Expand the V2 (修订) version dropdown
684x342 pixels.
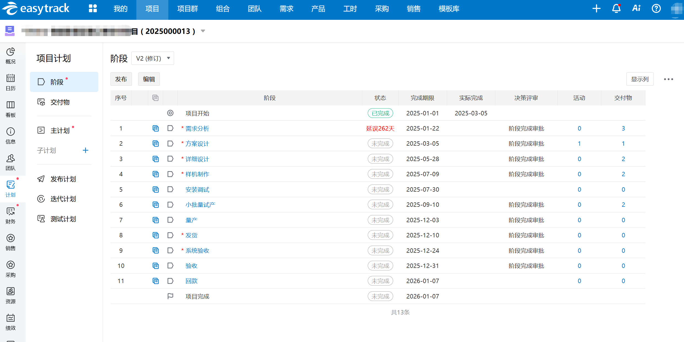pyautogui.click(x=153, y=58)
